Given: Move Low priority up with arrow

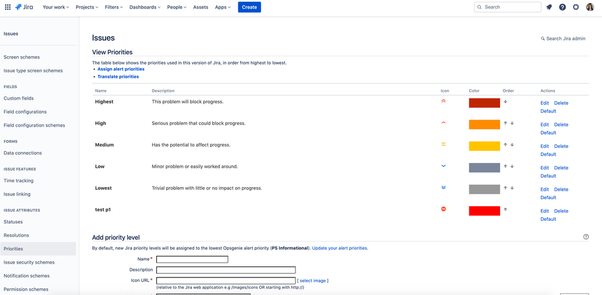Looking at the screenshot, I should (x=505, y=167).
